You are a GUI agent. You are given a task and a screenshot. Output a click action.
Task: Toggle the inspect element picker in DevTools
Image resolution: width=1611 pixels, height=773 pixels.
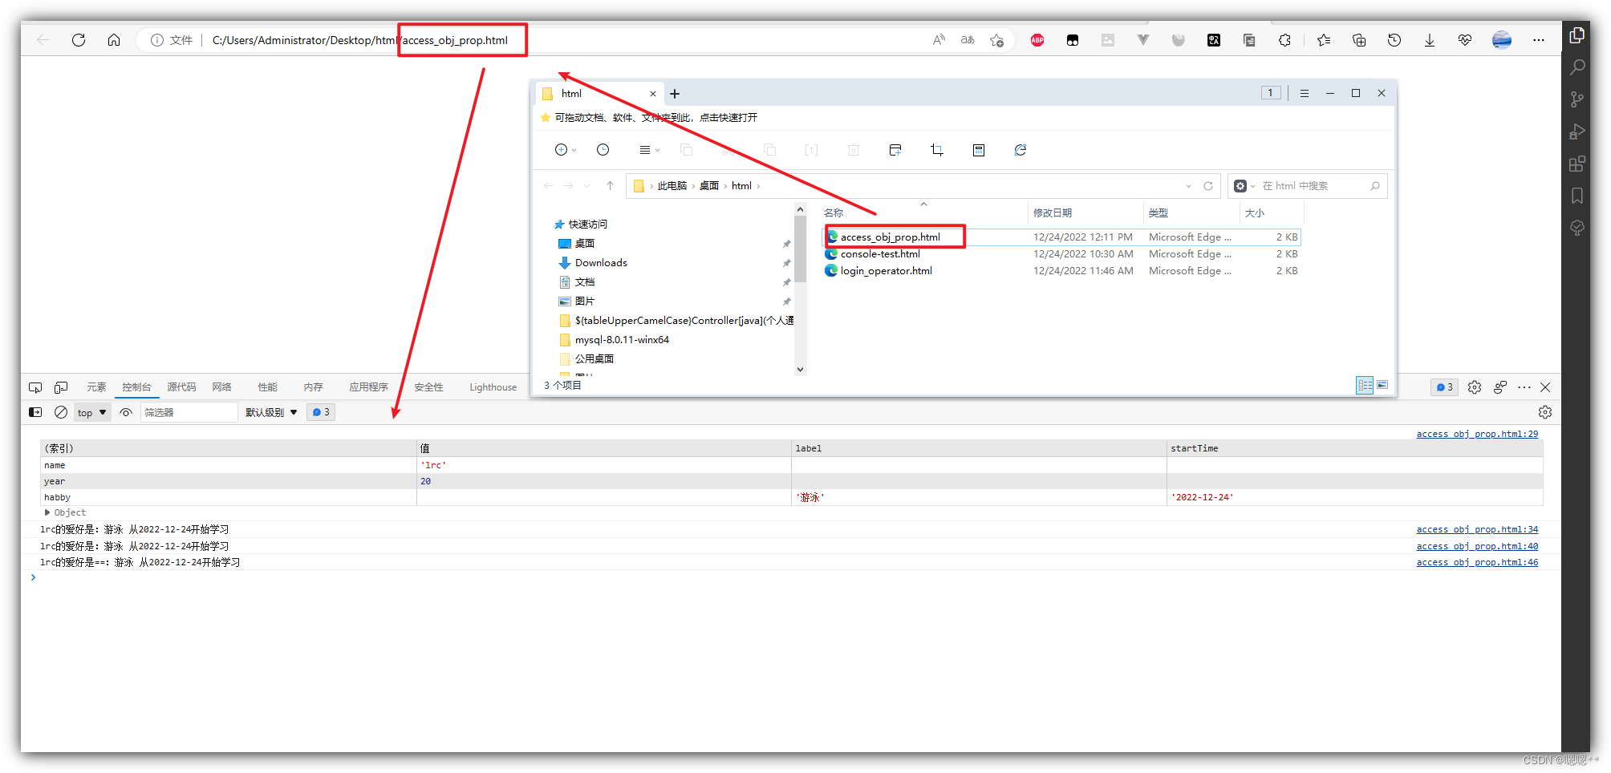[x=35, y=387]
